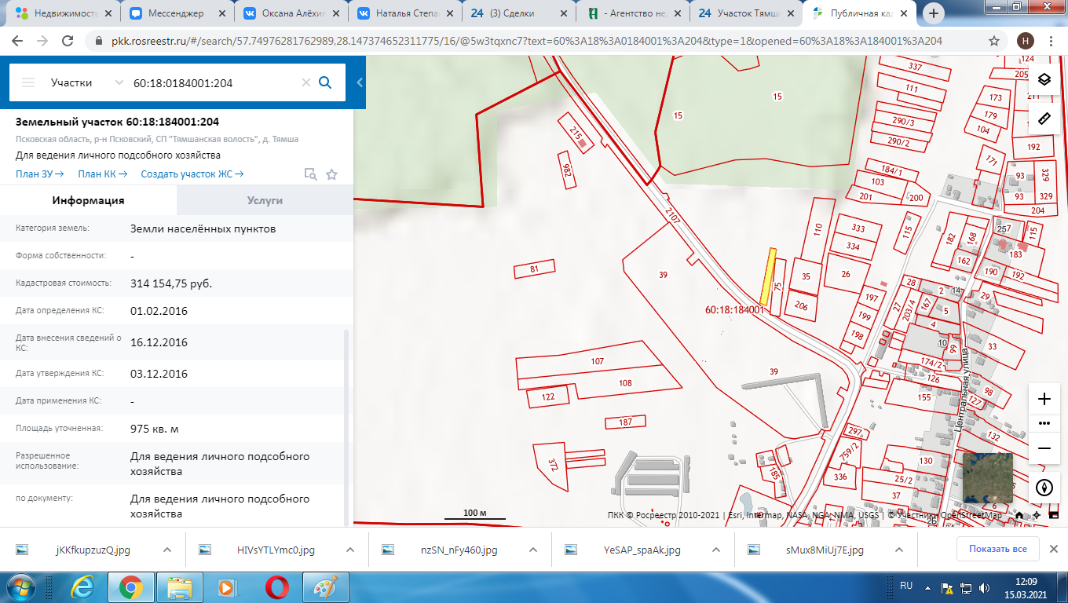Grab the info panel scrollbar
The image size is (1068, 603).
347,428
